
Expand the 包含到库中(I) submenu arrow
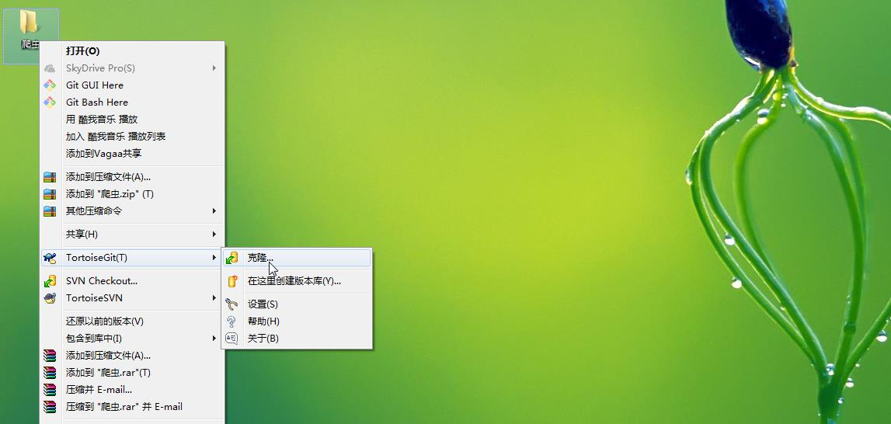pos(214,338)
